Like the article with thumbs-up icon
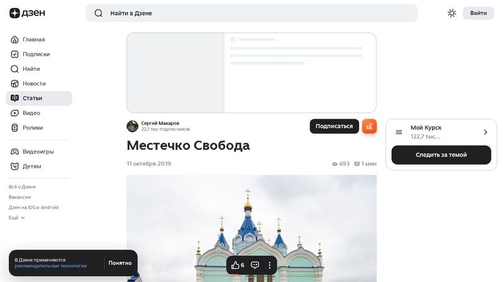Viewport: 503px width, 282px height. click(236, 265)
